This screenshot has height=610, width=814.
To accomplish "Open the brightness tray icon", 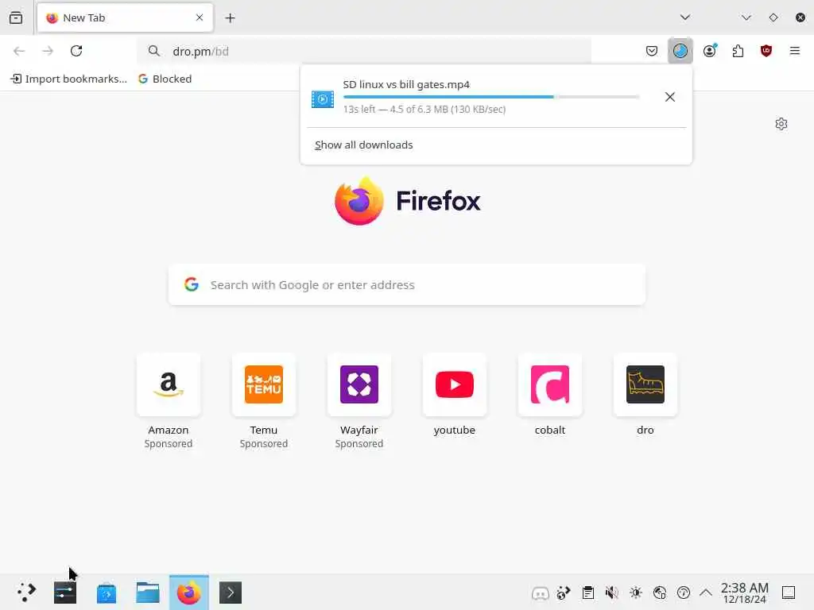I will point(635,593).
